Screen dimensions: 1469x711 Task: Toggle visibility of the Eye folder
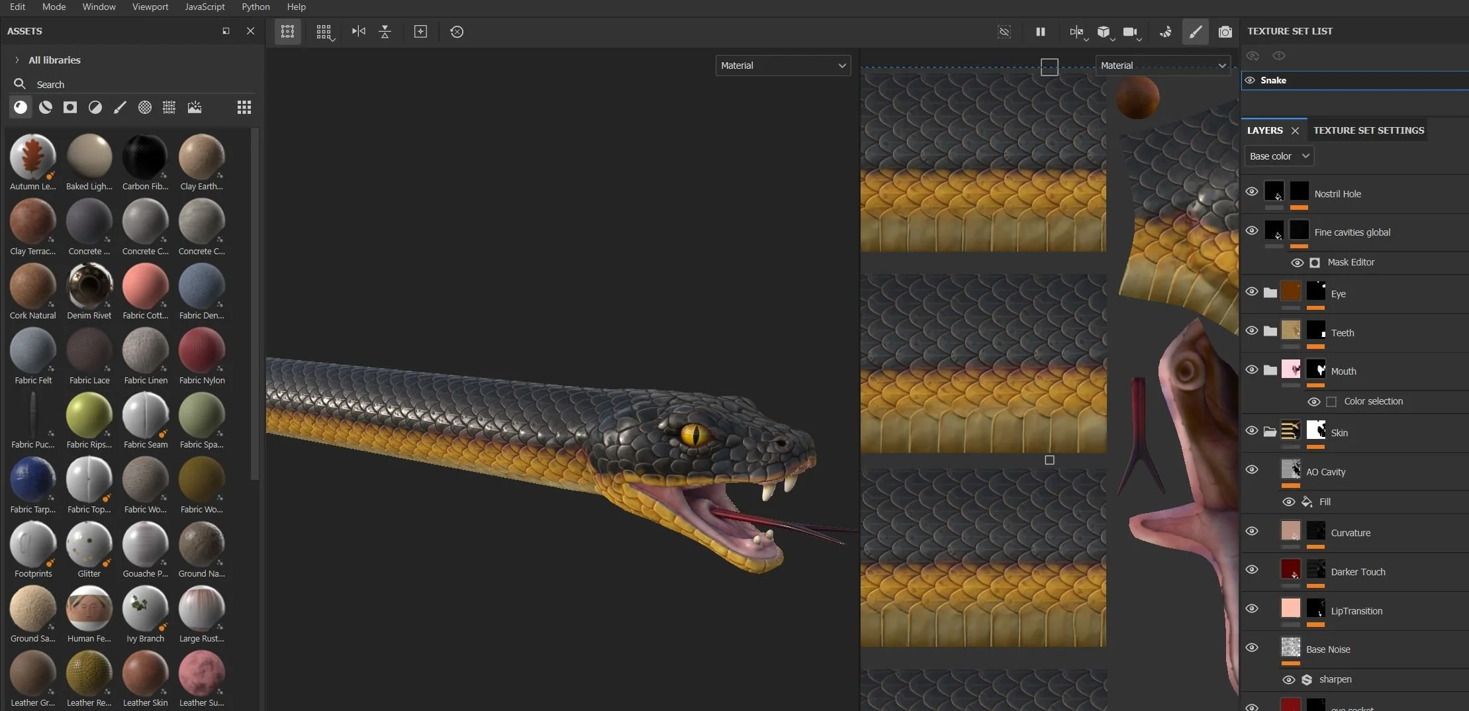[1252, 292]
